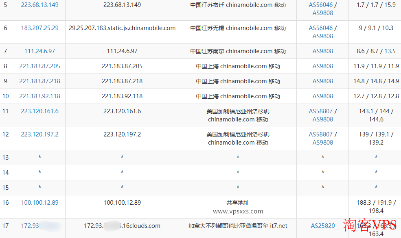Click latency value 8.6 / 8.7 / 13.5
The width and height of the screenshot is (401, 238).
(x=376, y=51)
